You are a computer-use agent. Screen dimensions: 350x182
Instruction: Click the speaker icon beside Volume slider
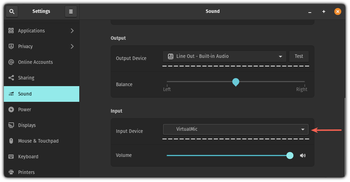302,156
